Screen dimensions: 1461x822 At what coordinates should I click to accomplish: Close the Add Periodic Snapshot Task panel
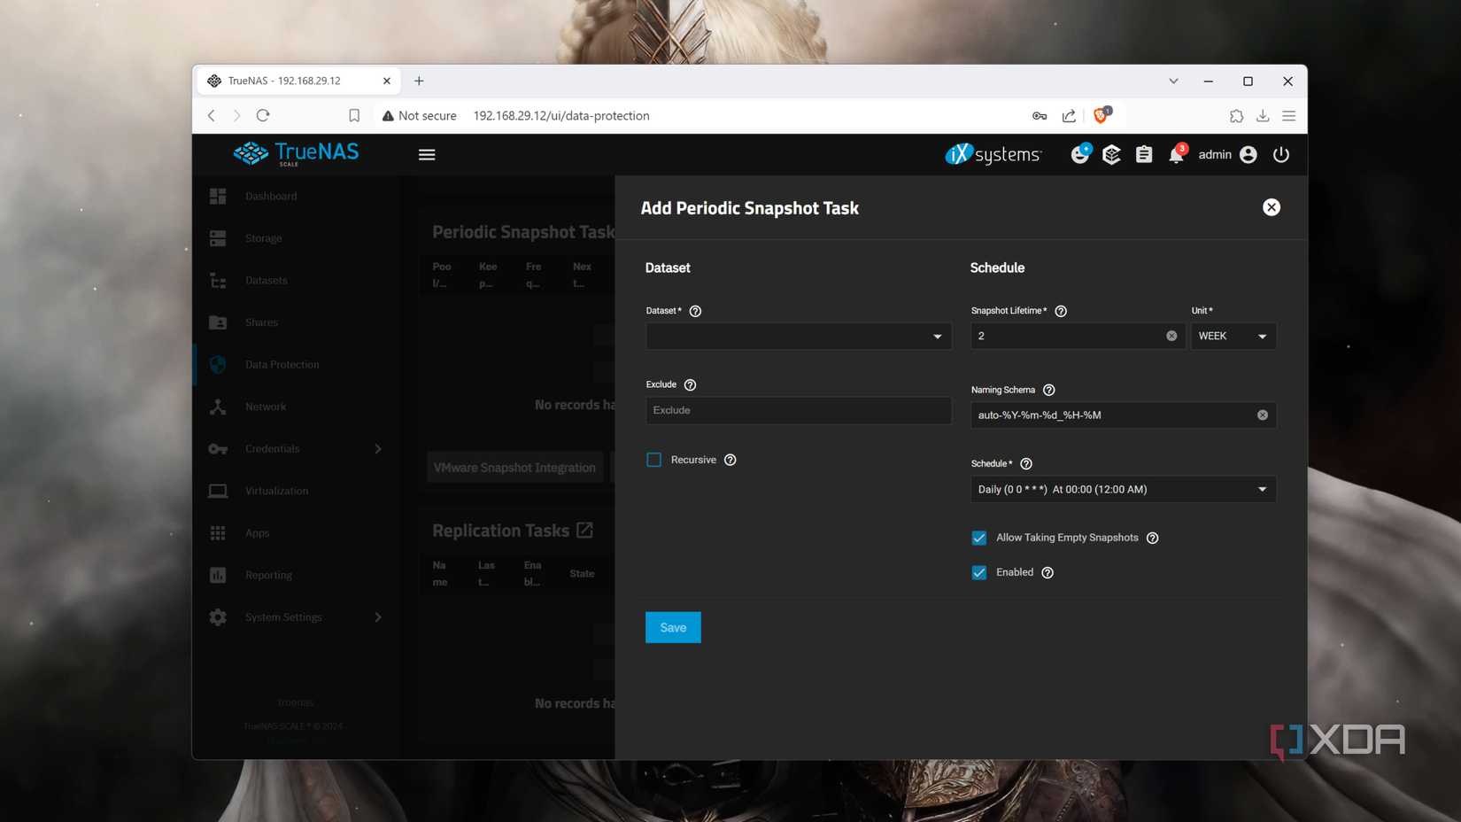point(1272,207)
